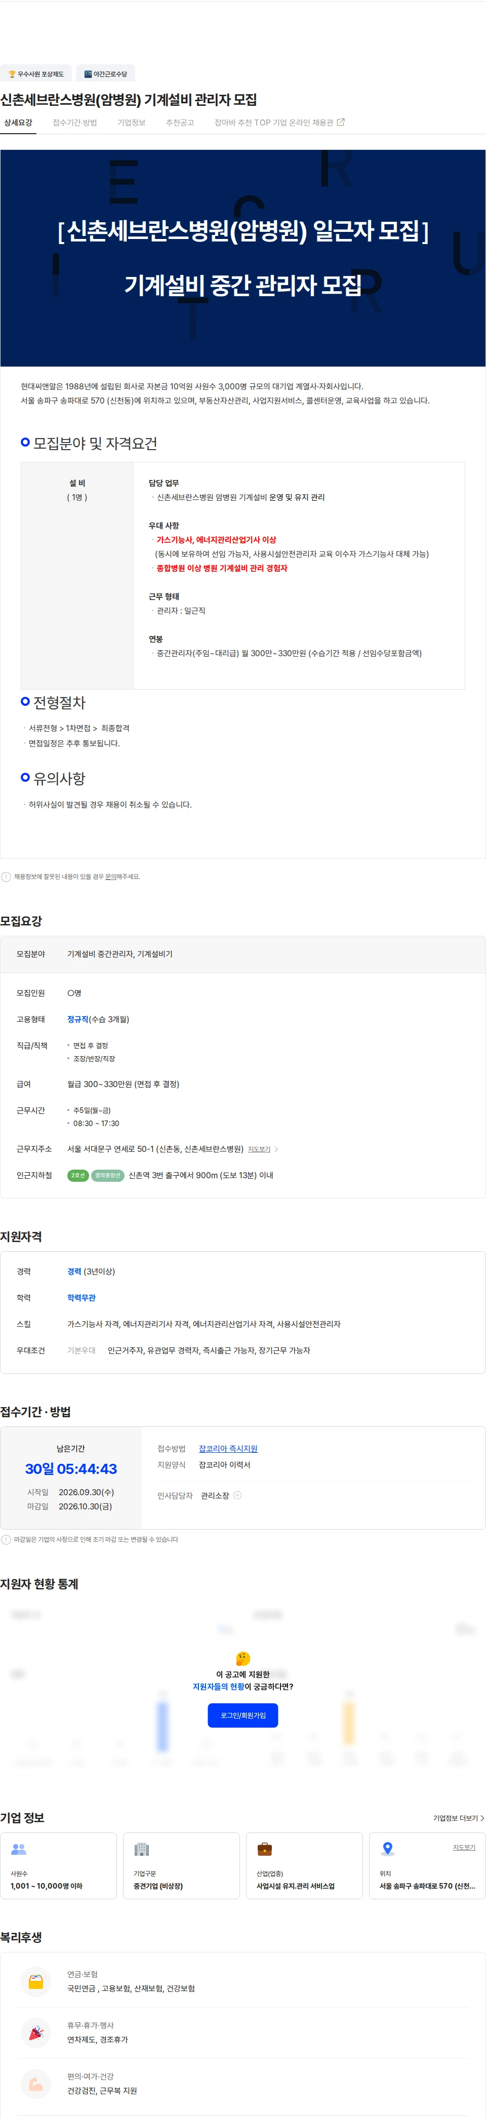Click the recruitment banner image
The height and width of the screenshot is (2118, 486).
point(242,258)
